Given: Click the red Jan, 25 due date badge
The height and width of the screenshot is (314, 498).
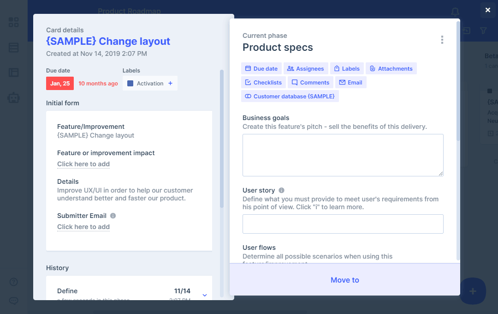Looking at the screenshot, I should coord(60,84).
